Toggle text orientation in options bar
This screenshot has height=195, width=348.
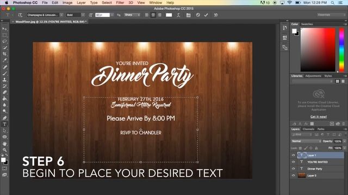(20, 15)
